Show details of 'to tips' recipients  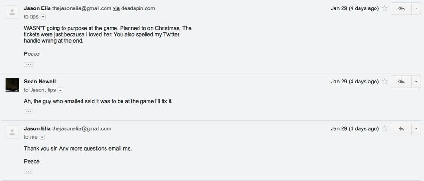click(x=43, y=17)
